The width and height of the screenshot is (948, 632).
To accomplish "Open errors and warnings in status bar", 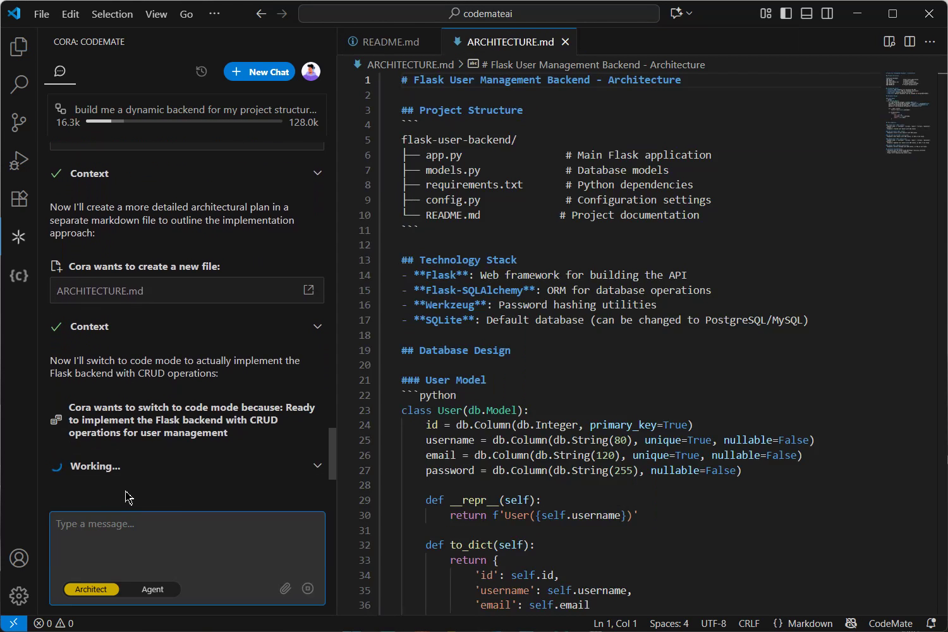I will pyautogui.click(x=53, y=623).
